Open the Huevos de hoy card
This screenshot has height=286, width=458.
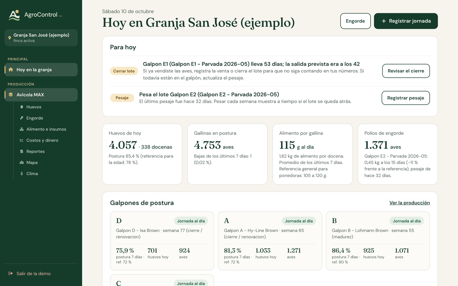[x=142, y=154]
